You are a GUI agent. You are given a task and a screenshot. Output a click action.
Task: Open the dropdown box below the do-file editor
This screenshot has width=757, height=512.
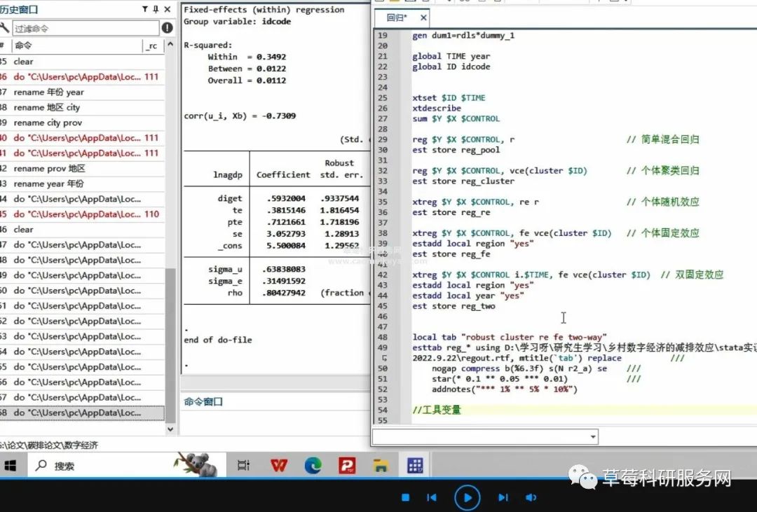point(592,437)
